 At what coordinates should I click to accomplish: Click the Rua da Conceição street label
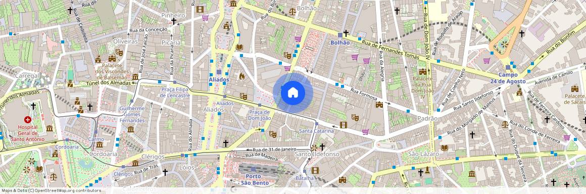[148, 29]
